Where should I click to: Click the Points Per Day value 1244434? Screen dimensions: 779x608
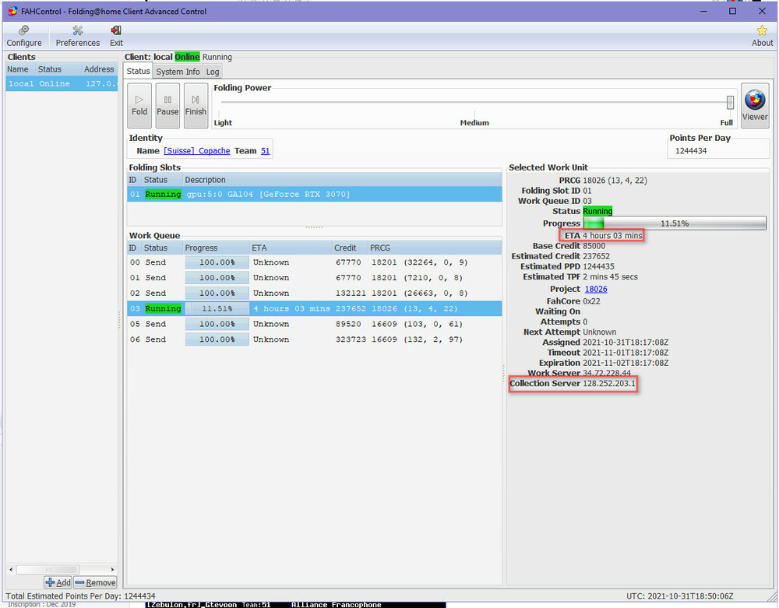pos(690,151)
